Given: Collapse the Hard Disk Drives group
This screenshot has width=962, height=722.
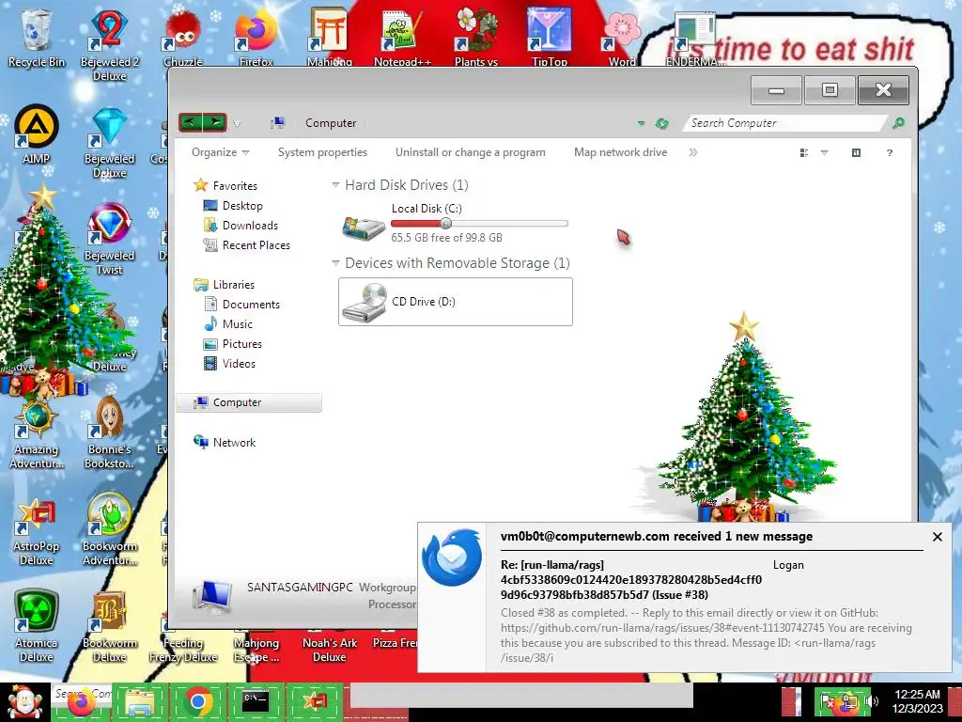Looking at the screenshot, I should click(x=335, y=185).
